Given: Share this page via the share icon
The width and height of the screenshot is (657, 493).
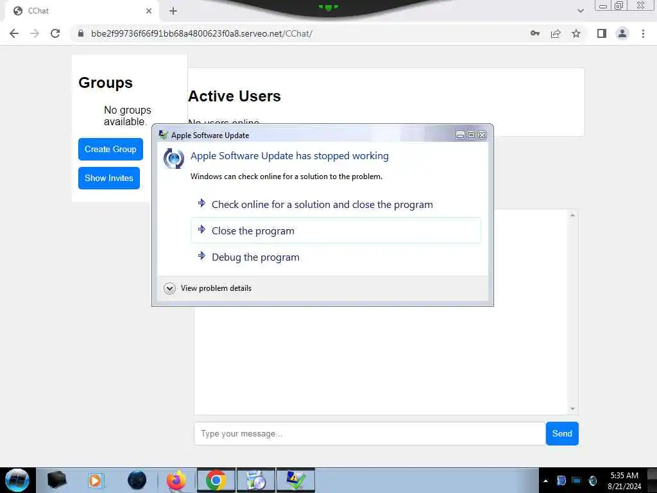Looking at the screenshot, I should [x=556, y=33].
